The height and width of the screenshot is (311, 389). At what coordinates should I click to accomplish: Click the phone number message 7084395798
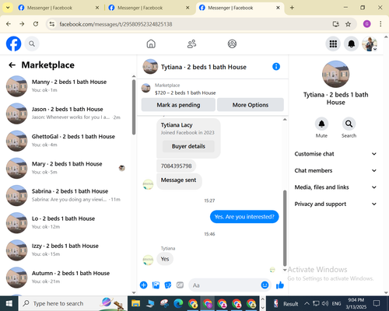pos(177,166)
